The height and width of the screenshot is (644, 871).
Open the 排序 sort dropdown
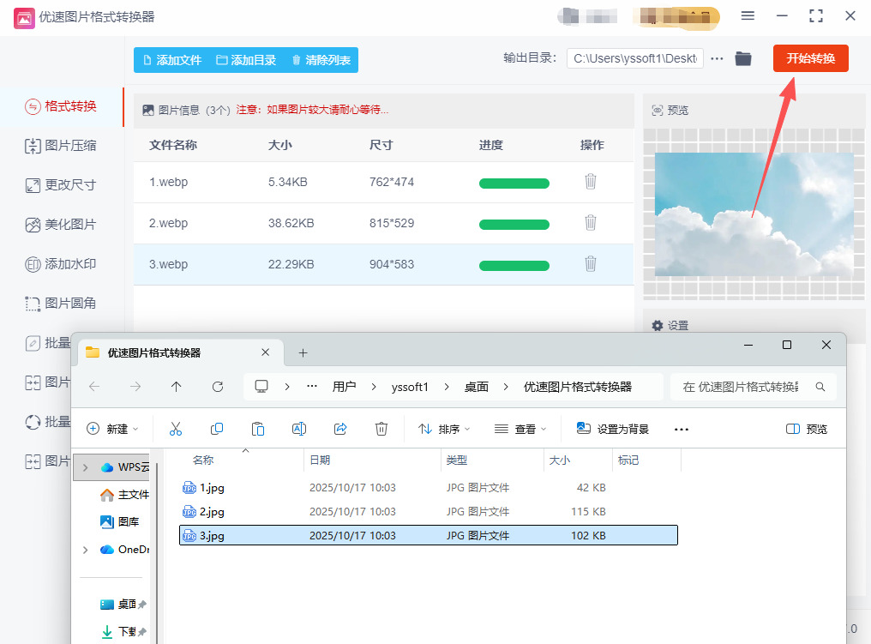[444, 429]
